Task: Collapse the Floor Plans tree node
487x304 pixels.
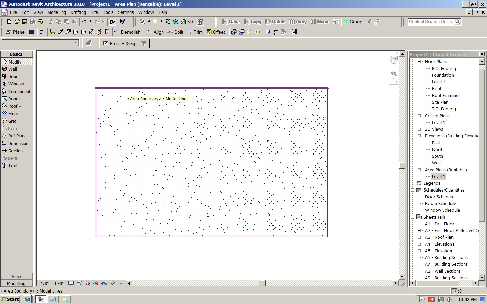Action: pos(419,61)
